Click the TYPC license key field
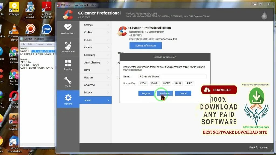The height and width of the screenshot is (155, 276). point(189,83)
